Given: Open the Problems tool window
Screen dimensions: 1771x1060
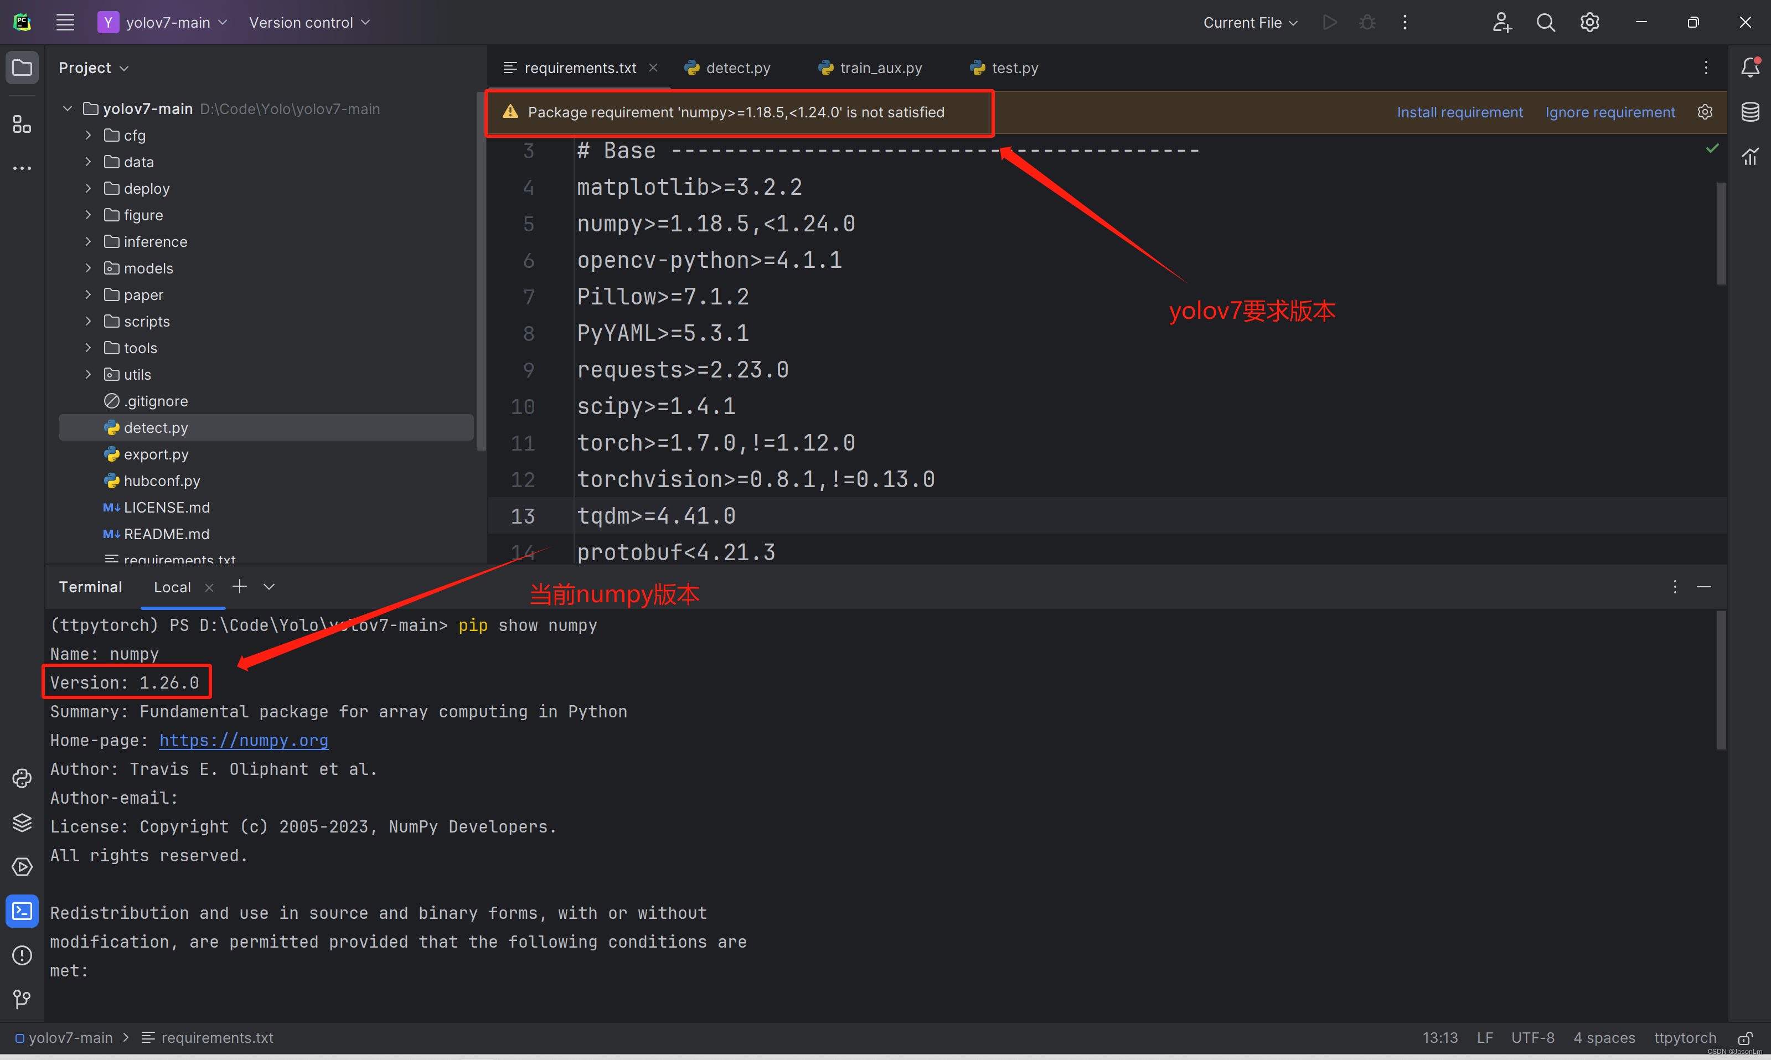Looking at the screenshot, I should click(x=22, y=955).
